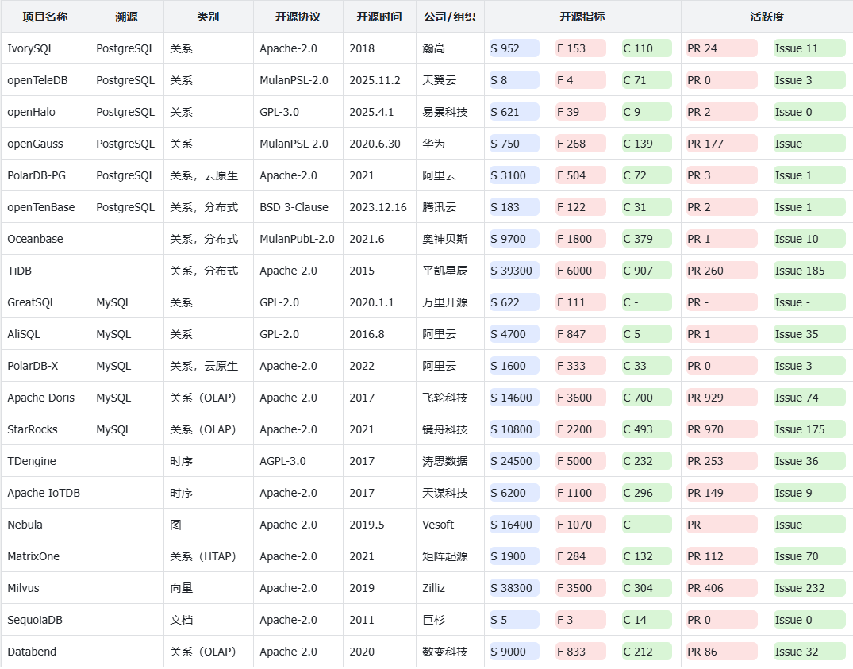Click the S 9700 badge for Oceanbase
Image resolution: width=853 pixels, height=669 pixels.
coord(514,239)
